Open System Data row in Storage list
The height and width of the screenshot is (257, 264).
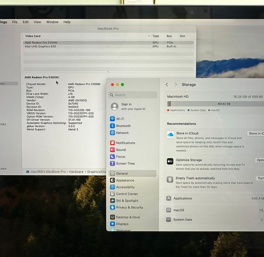(214, 219)
